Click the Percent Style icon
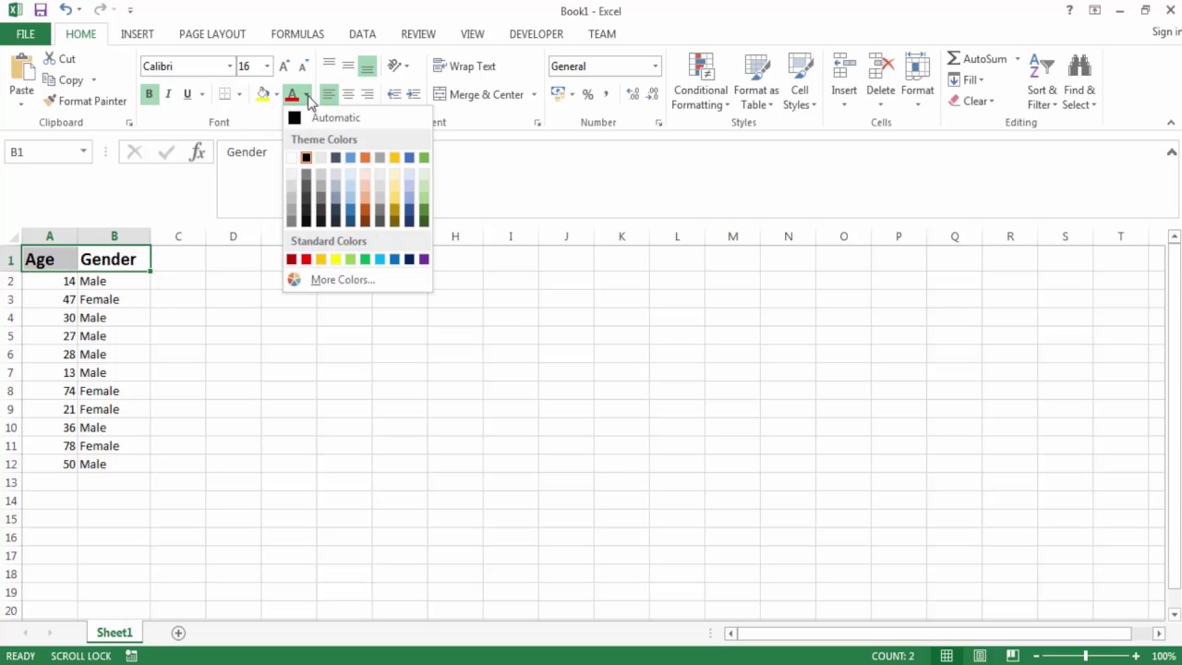 587,94
